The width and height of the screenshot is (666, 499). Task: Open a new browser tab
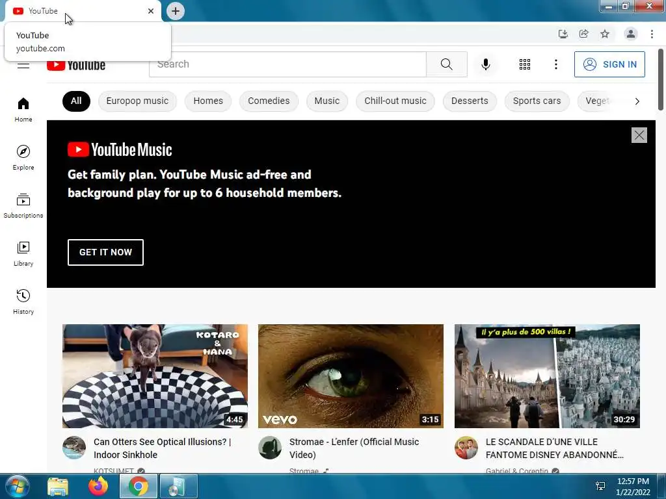176,11
